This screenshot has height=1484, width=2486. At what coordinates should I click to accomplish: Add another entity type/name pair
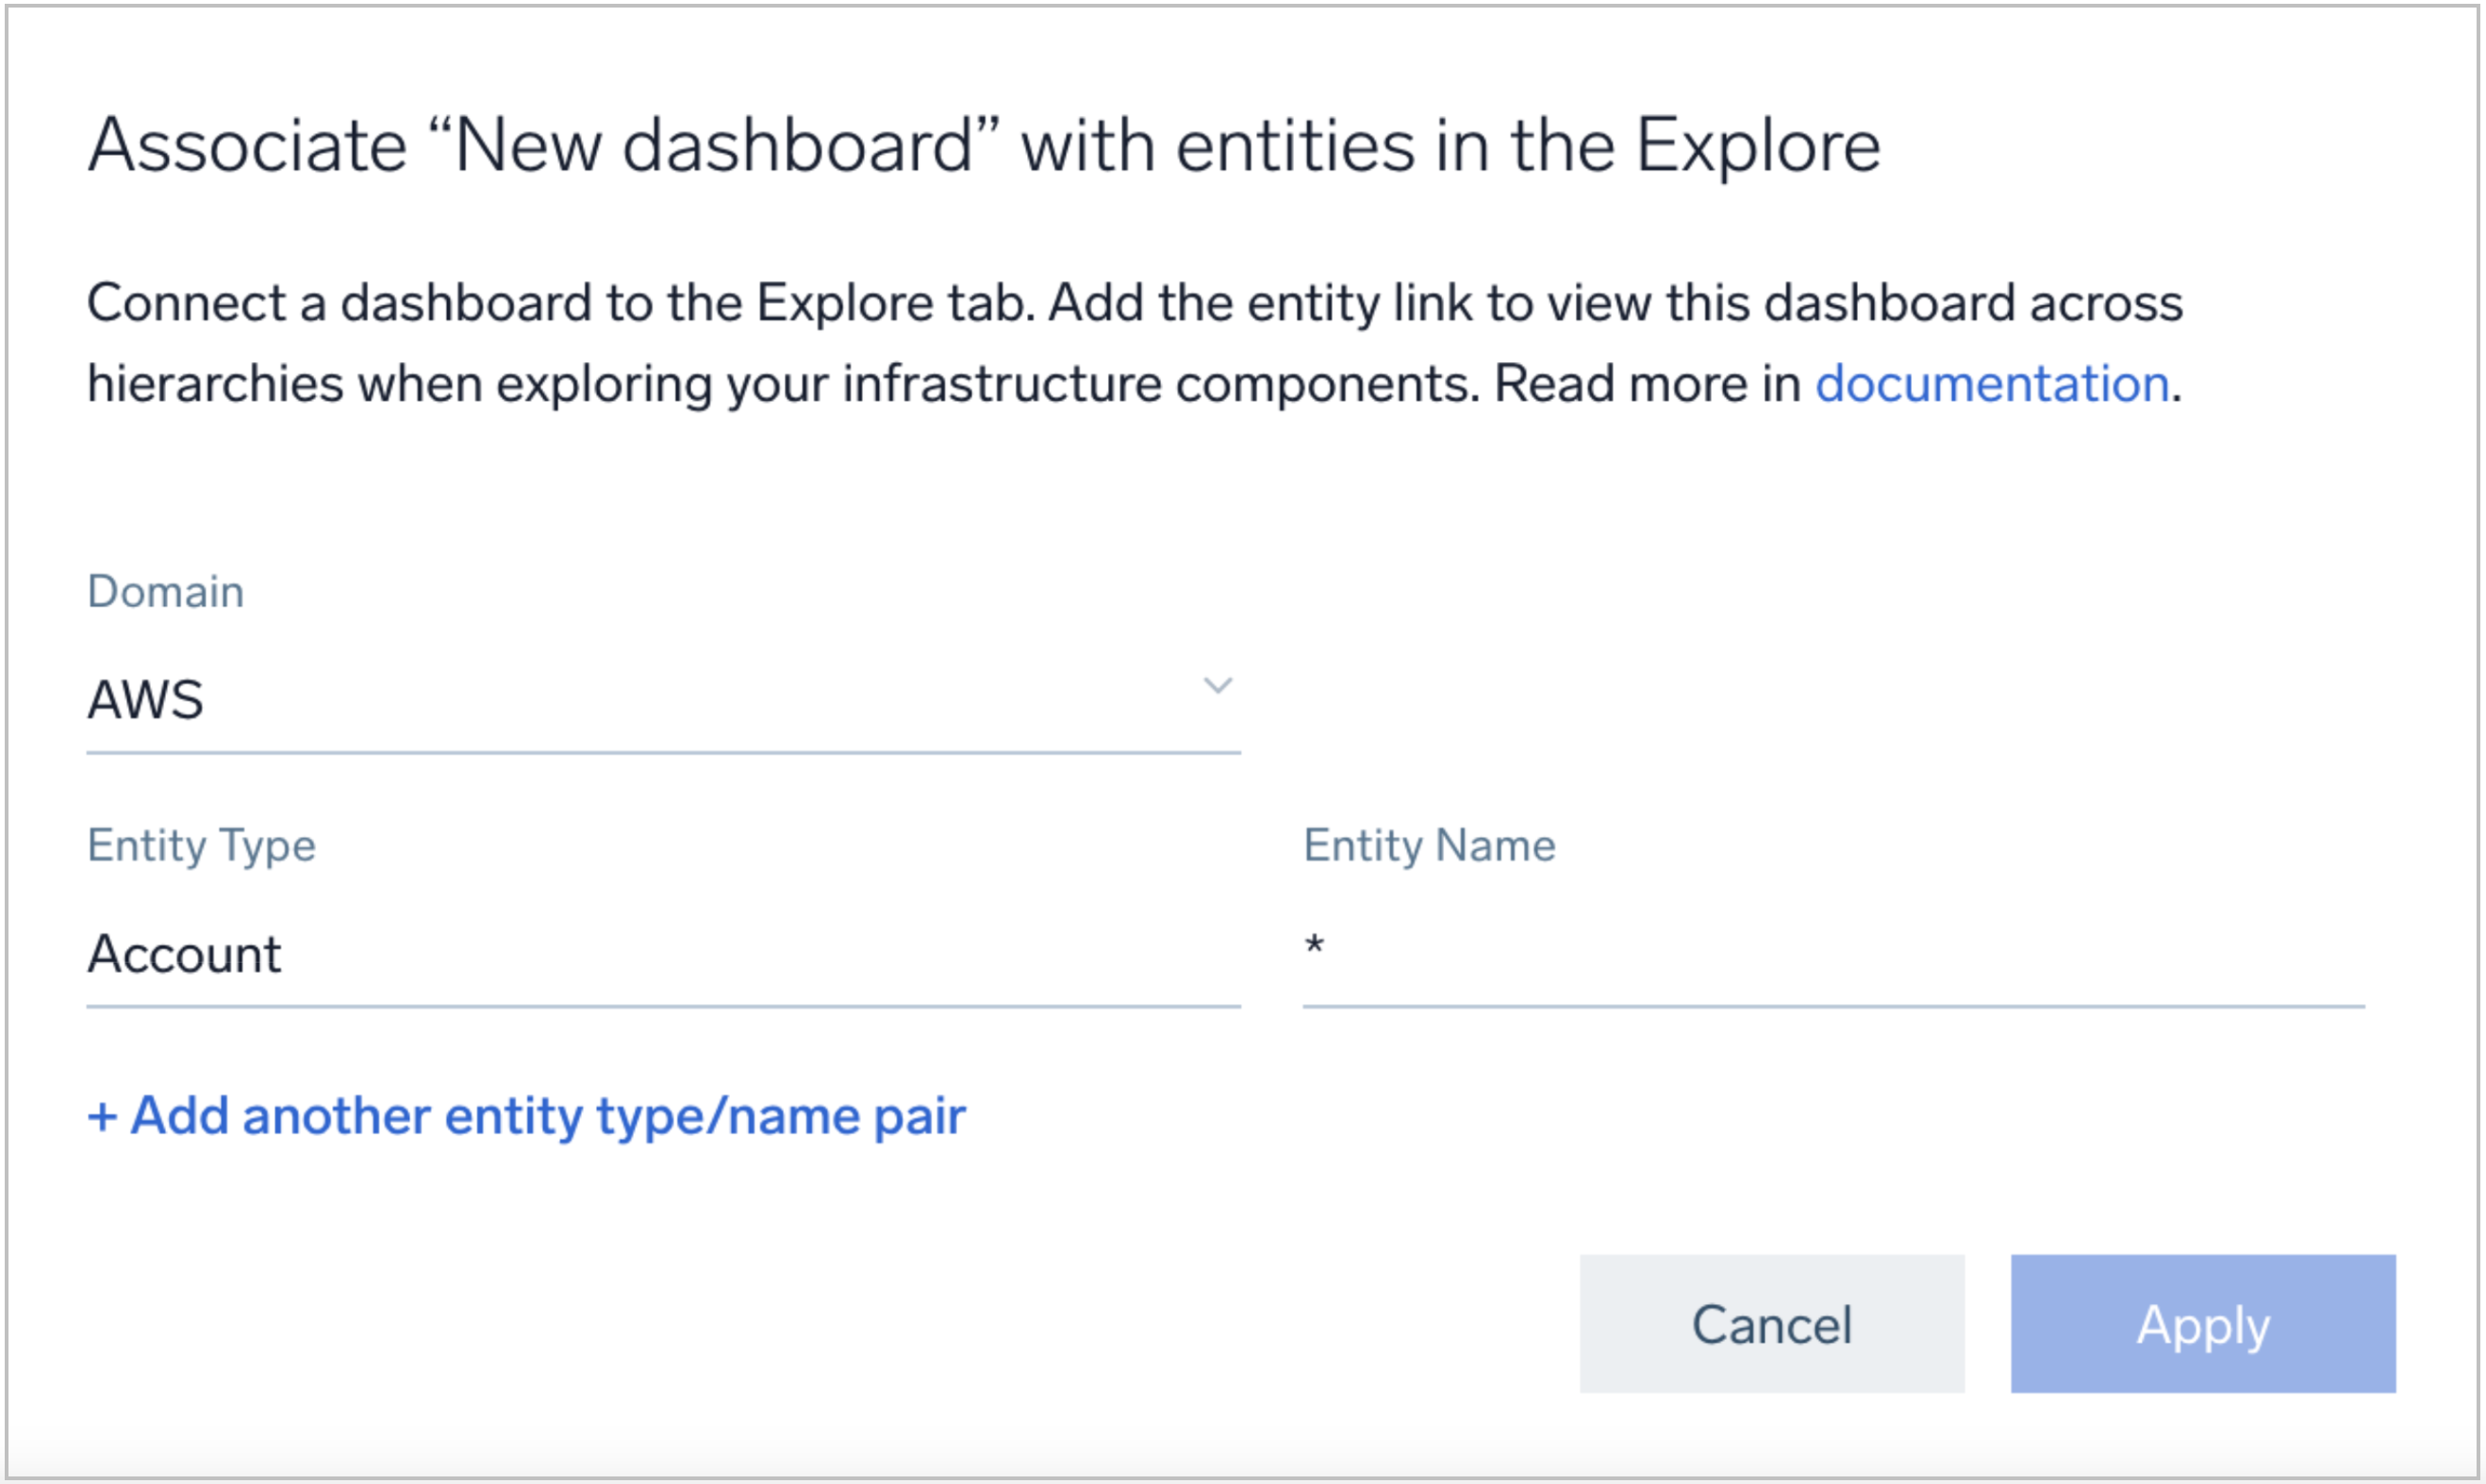tap(547, 1116)
